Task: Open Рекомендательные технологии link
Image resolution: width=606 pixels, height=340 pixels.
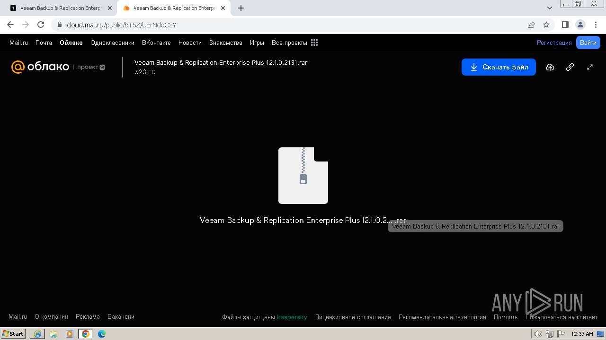Action: point(442,317)
